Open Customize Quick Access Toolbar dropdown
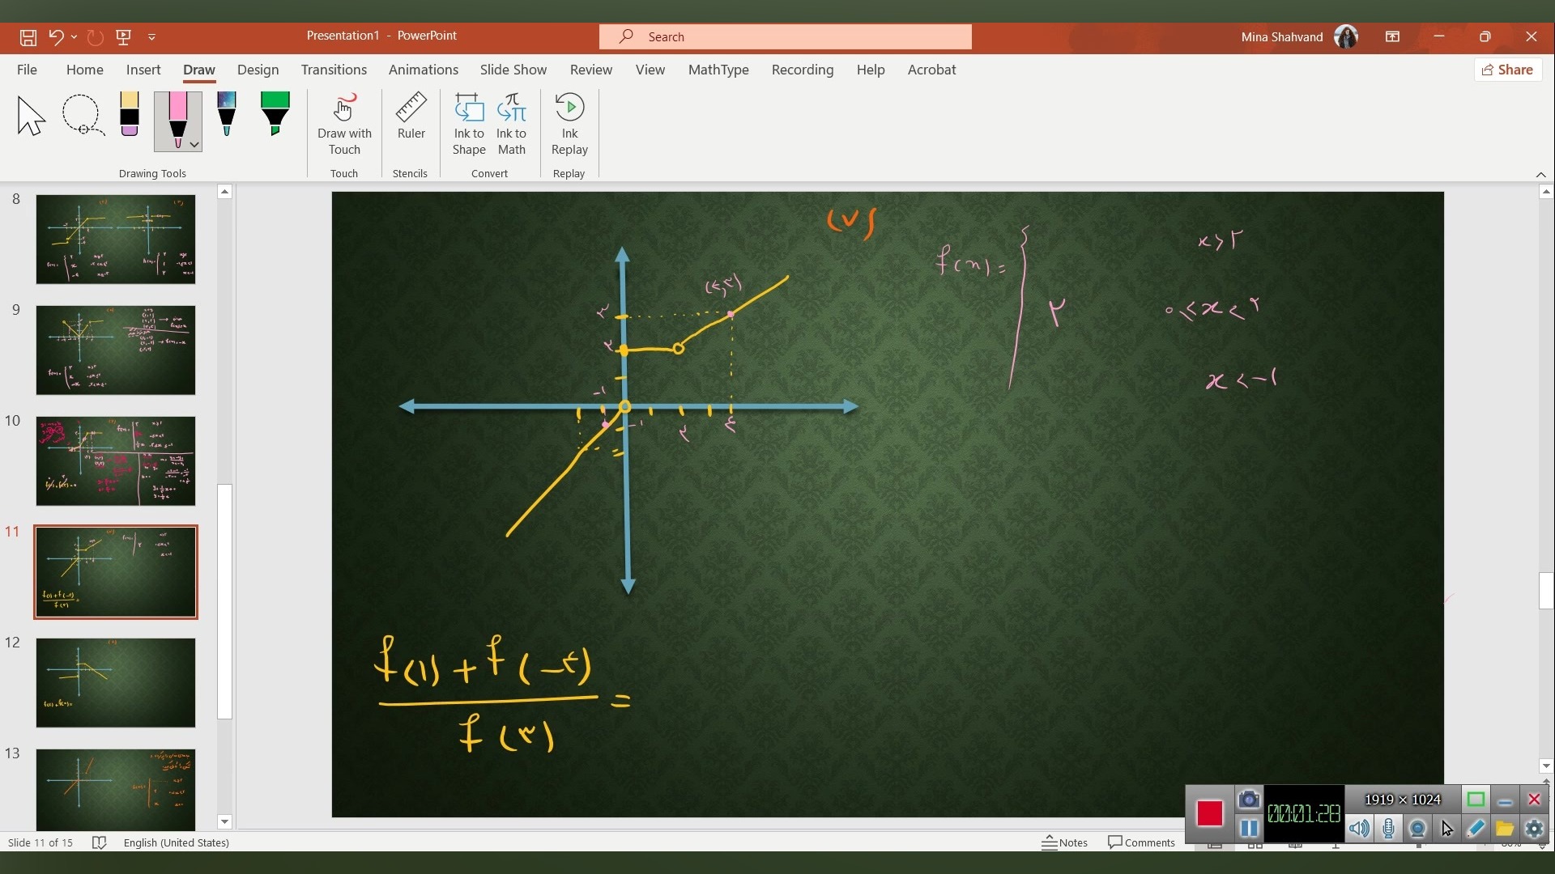Image resolution: width=1555 pixels, height=874 pixels. pos(151,36)
